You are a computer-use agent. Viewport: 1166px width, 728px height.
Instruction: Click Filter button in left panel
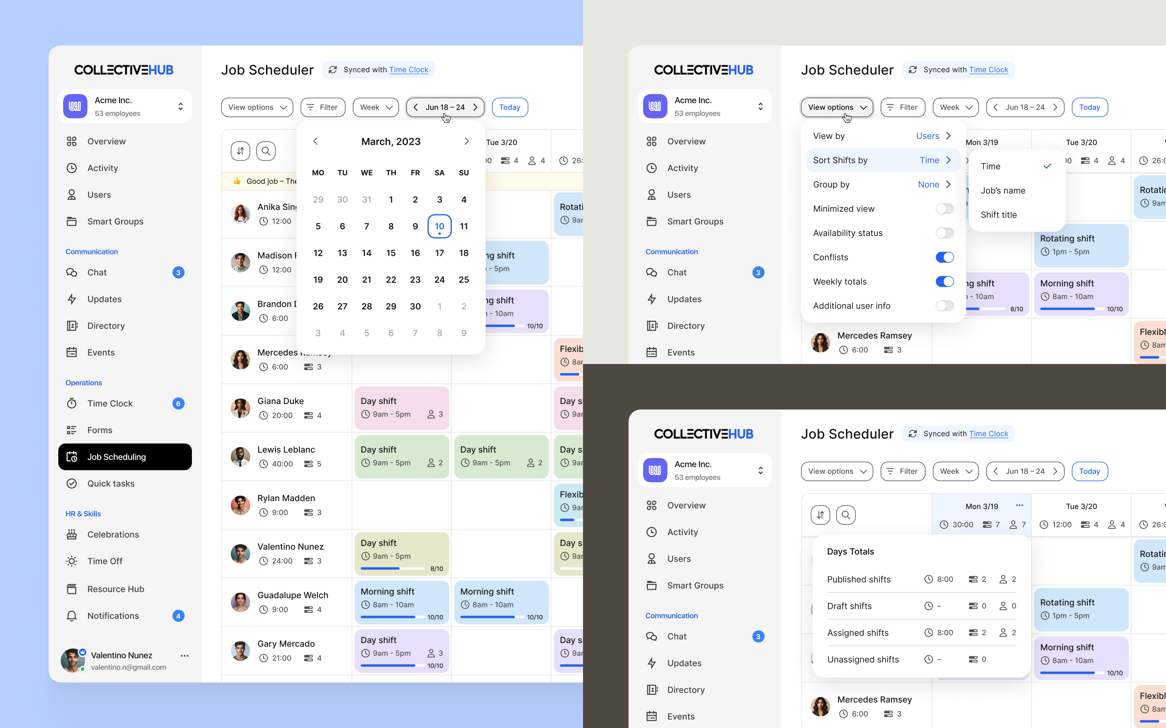pos(323,107)
